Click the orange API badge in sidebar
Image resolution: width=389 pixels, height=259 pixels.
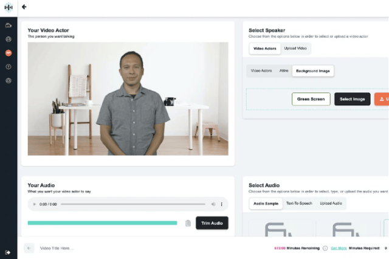9,53
